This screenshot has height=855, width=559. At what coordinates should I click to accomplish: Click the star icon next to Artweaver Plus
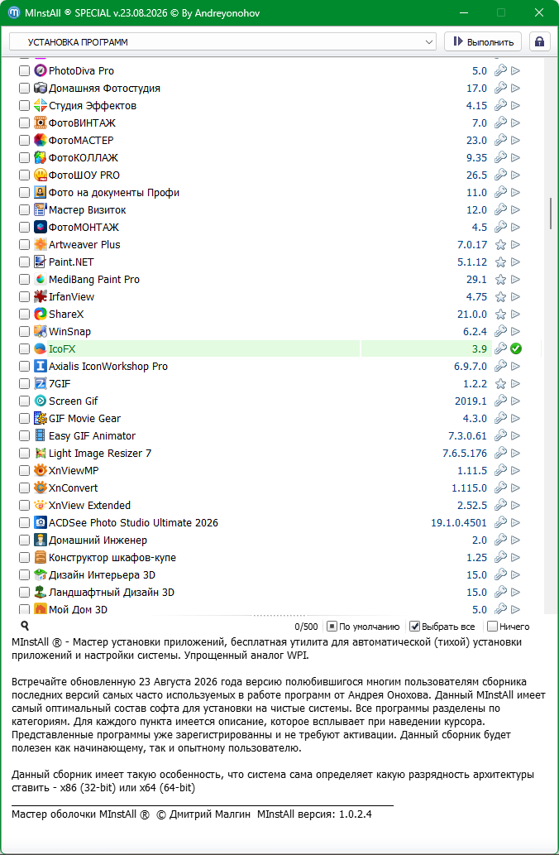[500, 245]
